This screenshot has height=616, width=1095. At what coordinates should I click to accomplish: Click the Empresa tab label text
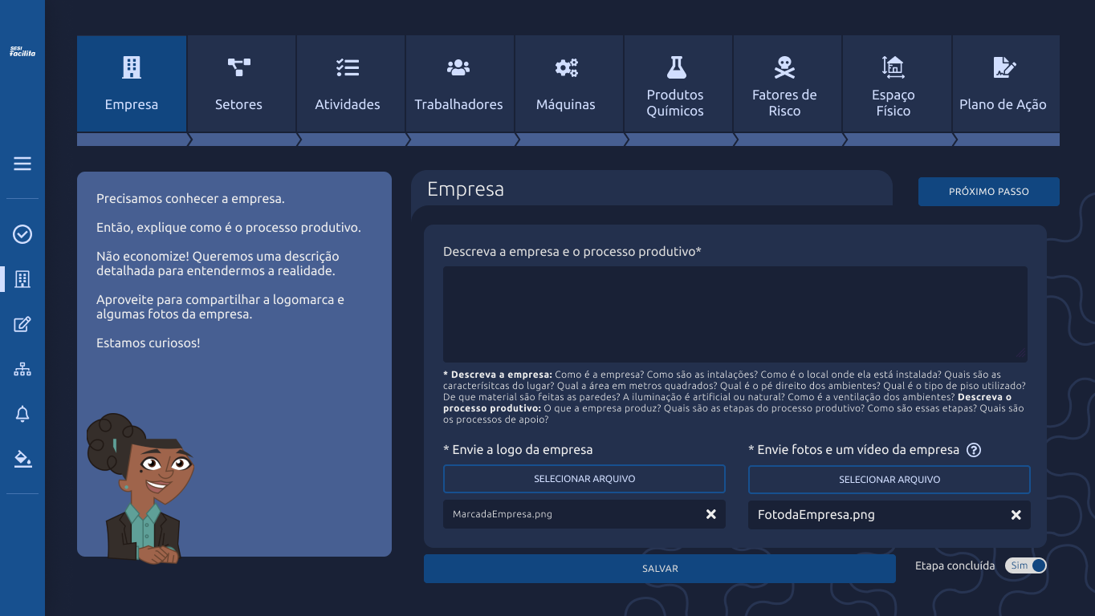click(132, 104)
